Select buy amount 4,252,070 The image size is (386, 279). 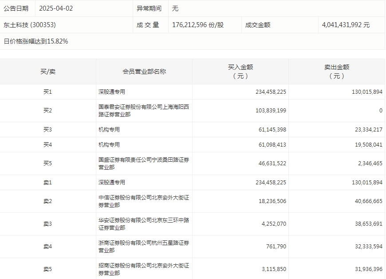pyautogui.click(x=274, y=224)
